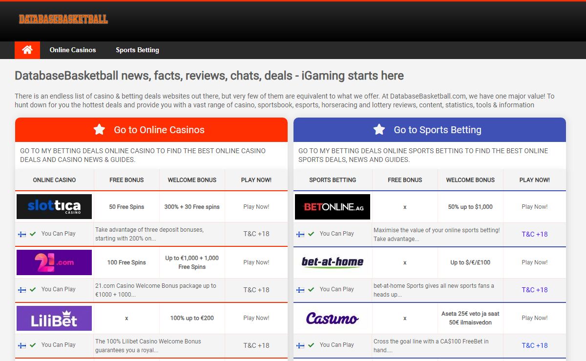Open T&C +18 link for bet-at-home

pyautogui.click(x=535, y=290)
